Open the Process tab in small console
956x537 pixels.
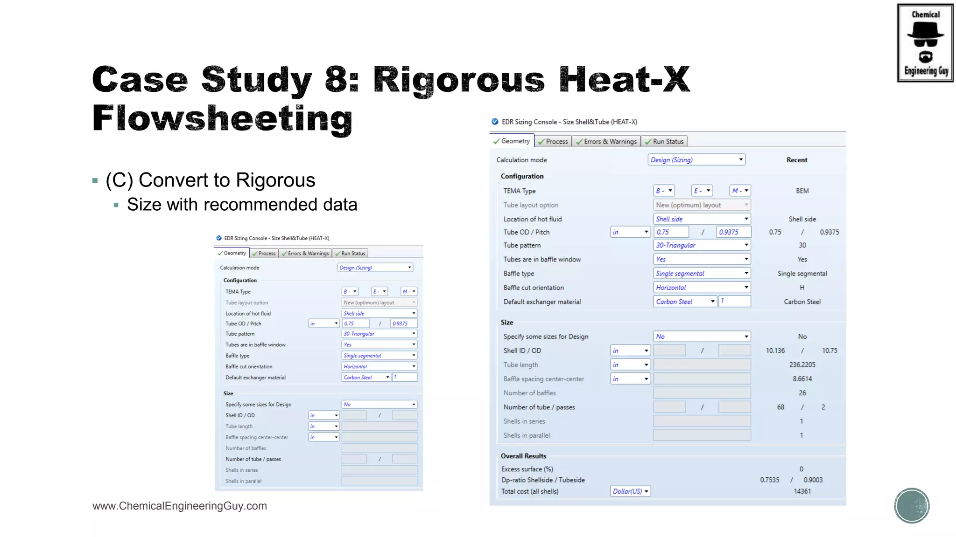pyautogui.click(x=264, y=253)
